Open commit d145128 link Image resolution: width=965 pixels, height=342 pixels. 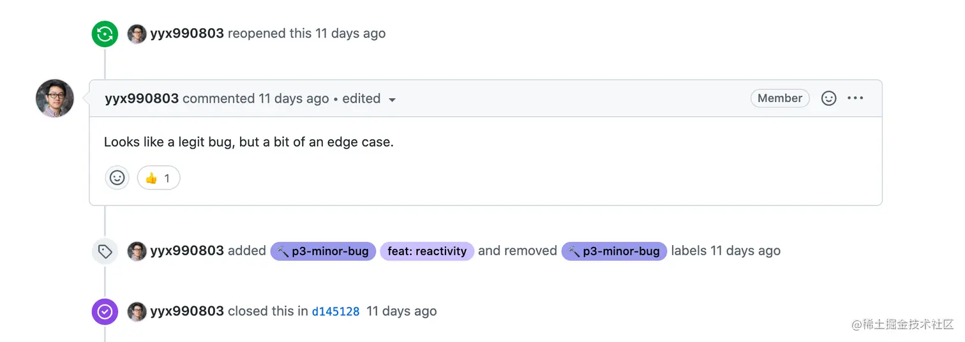tap(336, 312)
